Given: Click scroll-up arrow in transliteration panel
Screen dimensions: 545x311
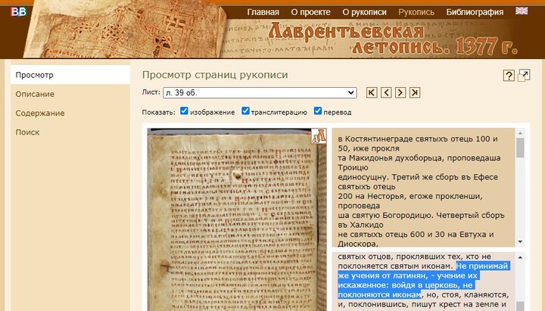Looking at the screenshot, I should (x=520, y=133).
